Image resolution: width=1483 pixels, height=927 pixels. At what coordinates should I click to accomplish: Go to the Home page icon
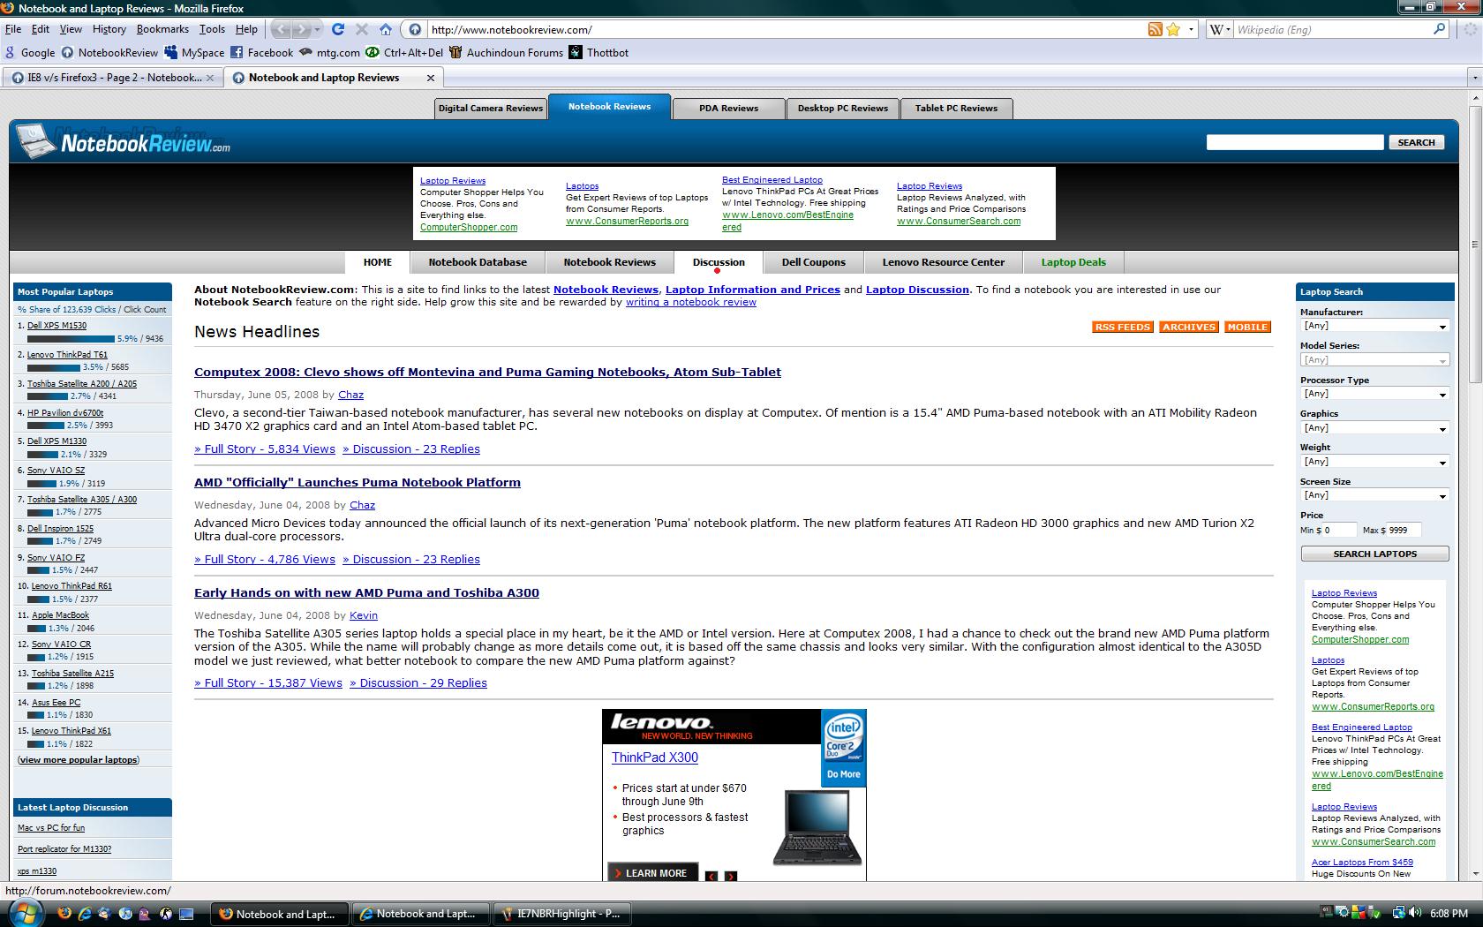click(x=385, y=29)
